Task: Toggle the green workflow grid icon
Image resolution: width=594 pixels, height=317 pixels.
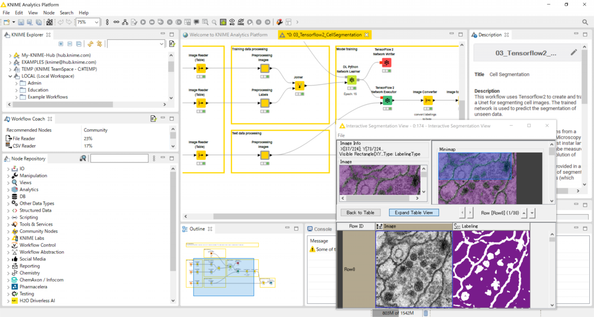Action: click(223, 22)
